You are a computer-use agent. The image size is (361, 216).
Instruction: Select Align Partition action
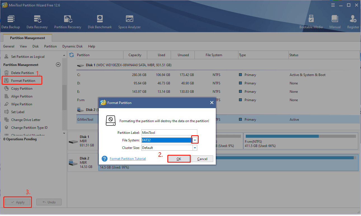(x=22, y=96)
